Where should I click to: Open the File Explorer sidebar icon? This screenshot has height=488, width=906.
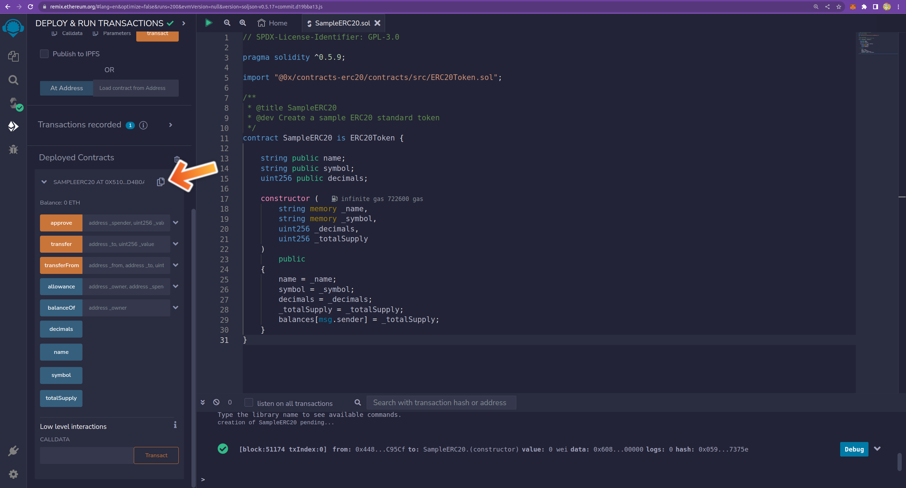(x=13, y=56)
